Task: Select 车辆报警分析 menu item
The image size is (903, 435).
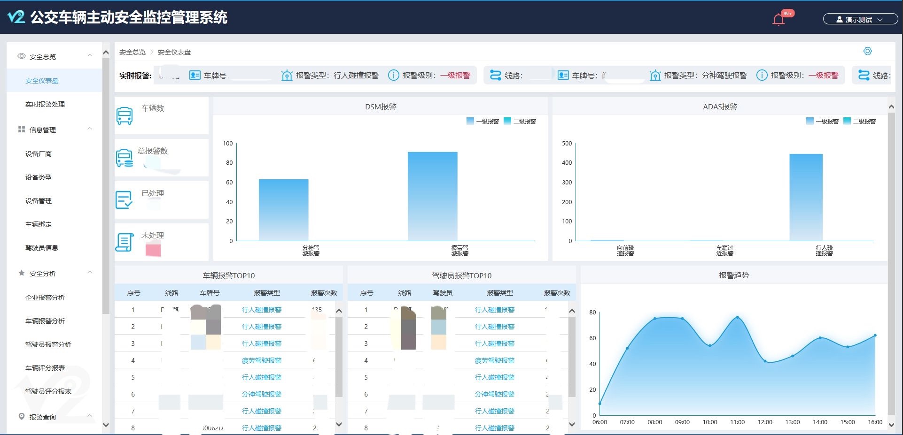Action: tap(45, 321)
